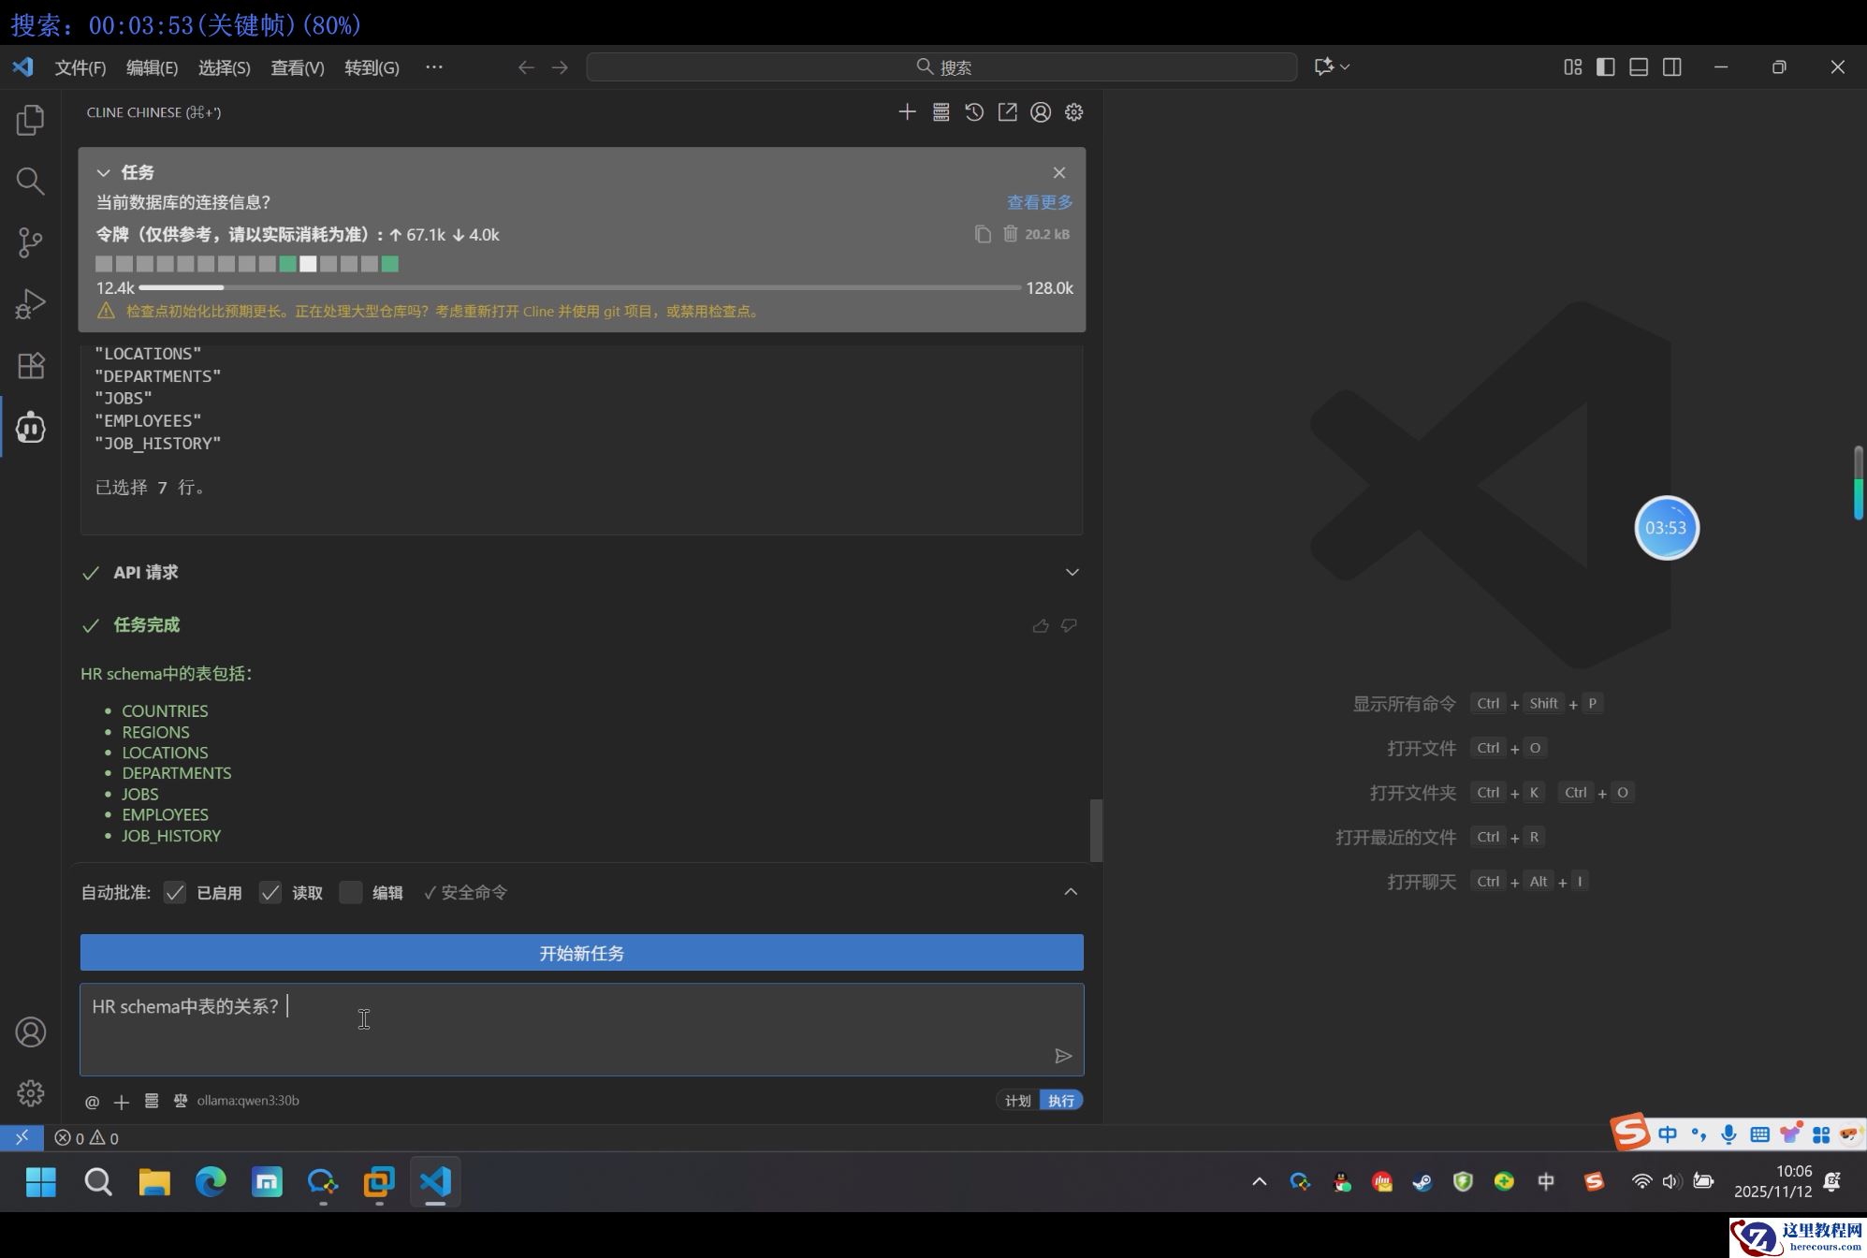The height and width of the screenshot is (1258, 1867).
Task: Uncheck the 读取 checkbox
Action: [x=270, y=893]
